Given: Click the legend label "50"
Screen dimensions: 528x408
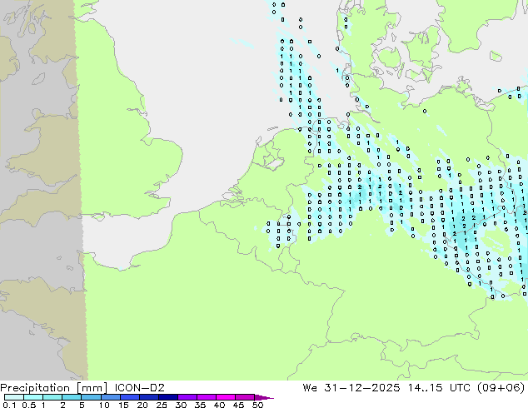Looking at the screenshot, I should 258,405.
